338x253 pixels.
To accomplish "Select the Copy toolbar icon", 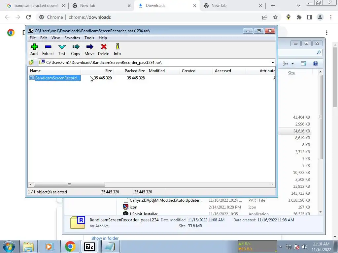I will (x=76, y=49).
